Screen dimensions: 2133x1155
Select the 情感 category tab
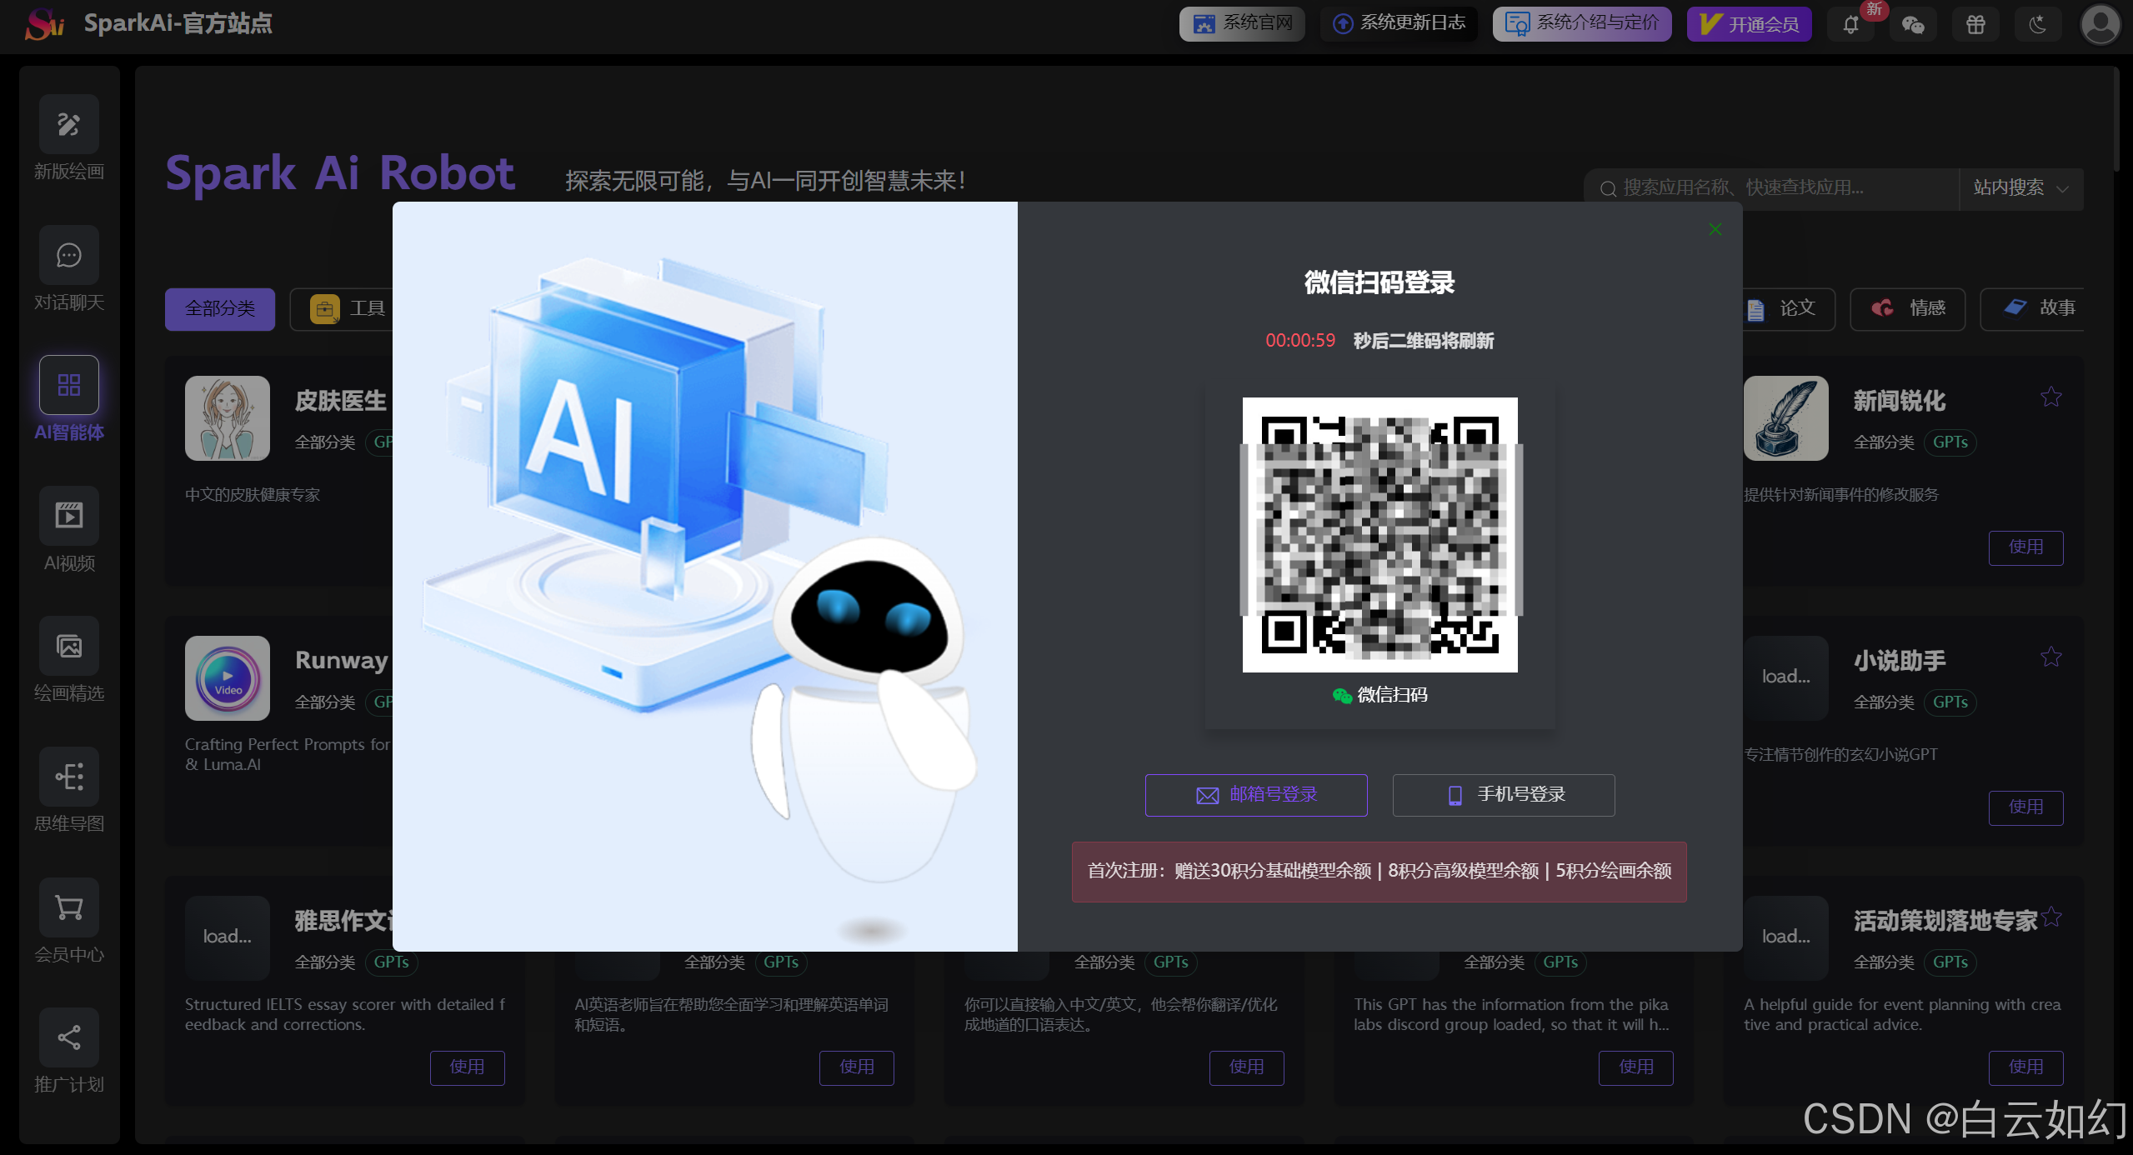[1908, 309]
